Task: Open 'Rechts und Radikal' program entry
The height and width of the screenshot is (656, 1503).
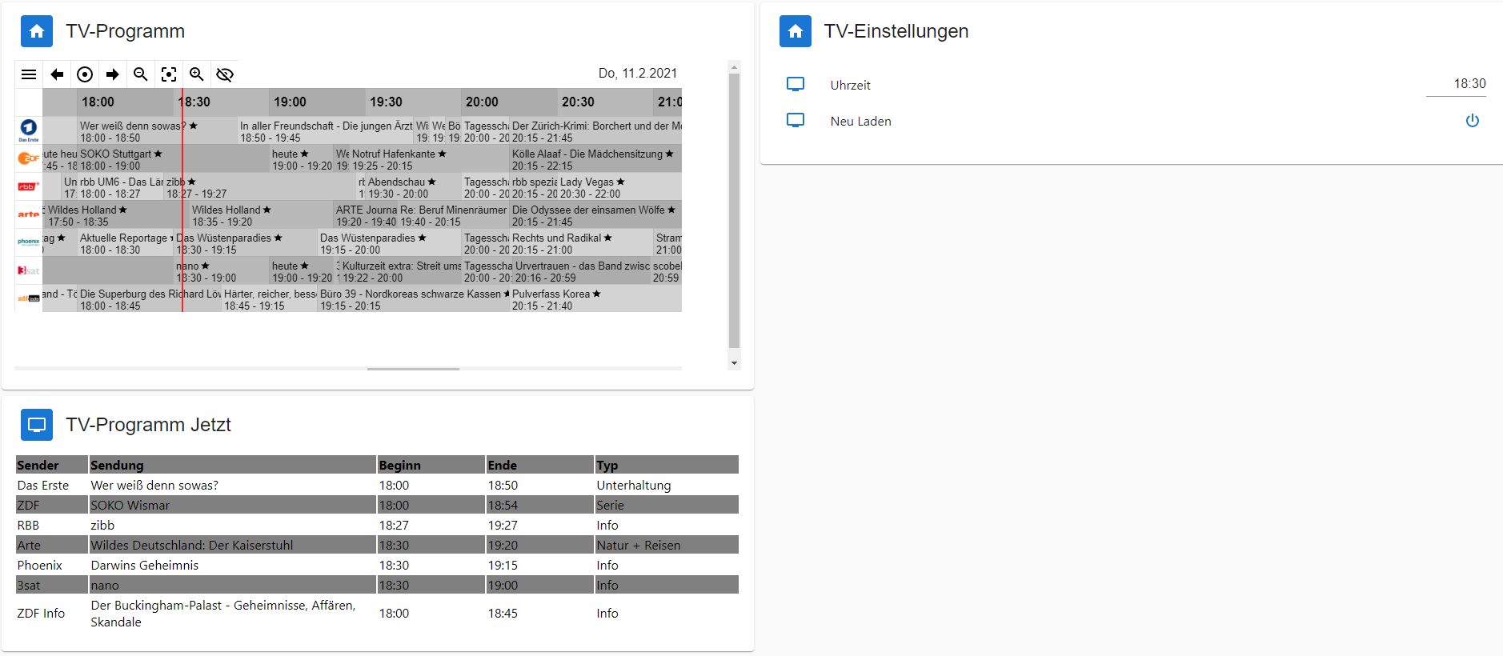Action: tap(582, 243)
